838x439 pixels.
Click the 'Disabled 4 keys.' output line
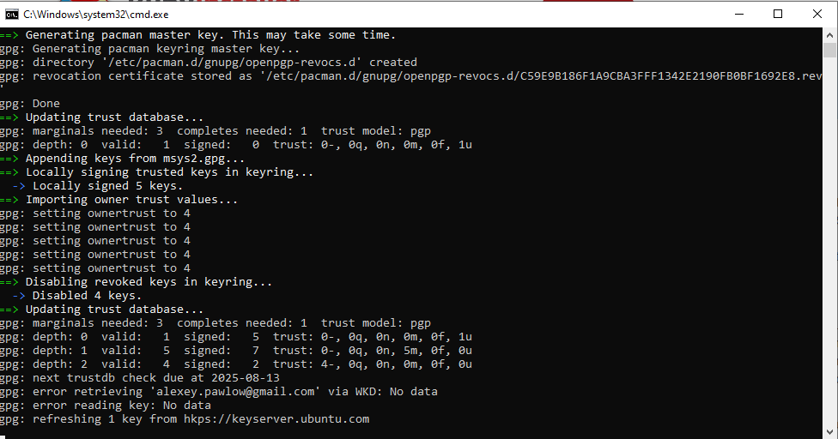[x=87, y=296]
